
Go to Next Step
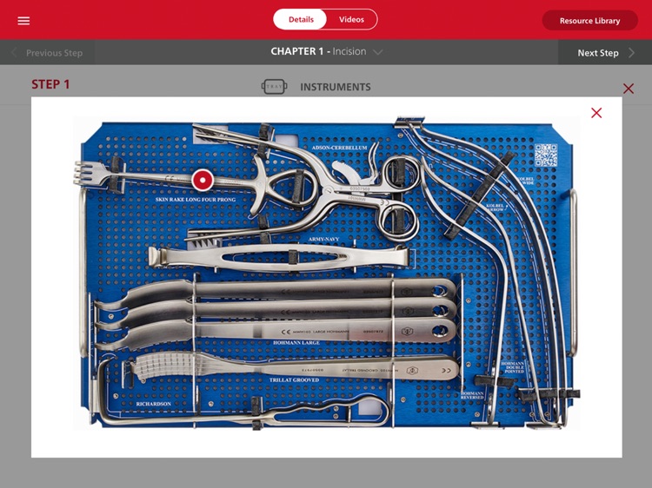coord(605,53)
